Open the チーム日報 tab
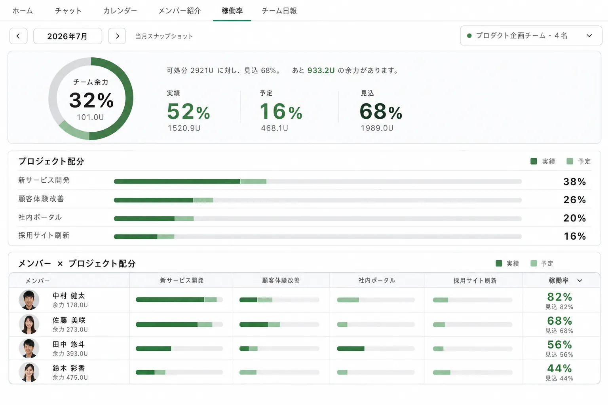 tap(279, 11)
